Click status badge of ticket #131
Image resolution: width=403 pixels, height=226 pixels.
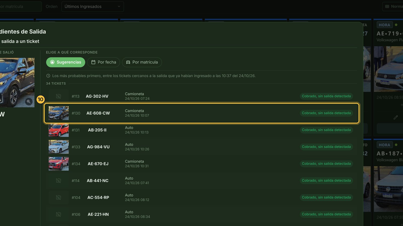pos(326,130)
